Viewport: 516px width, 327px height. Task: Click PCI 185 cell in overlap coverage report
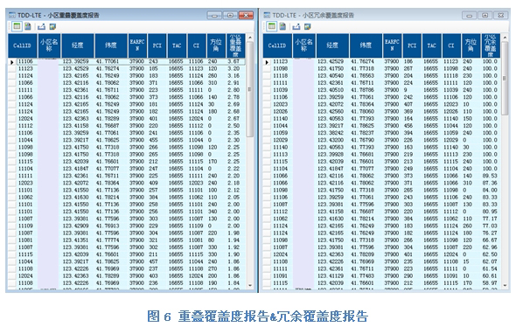(x=153, y=68)
